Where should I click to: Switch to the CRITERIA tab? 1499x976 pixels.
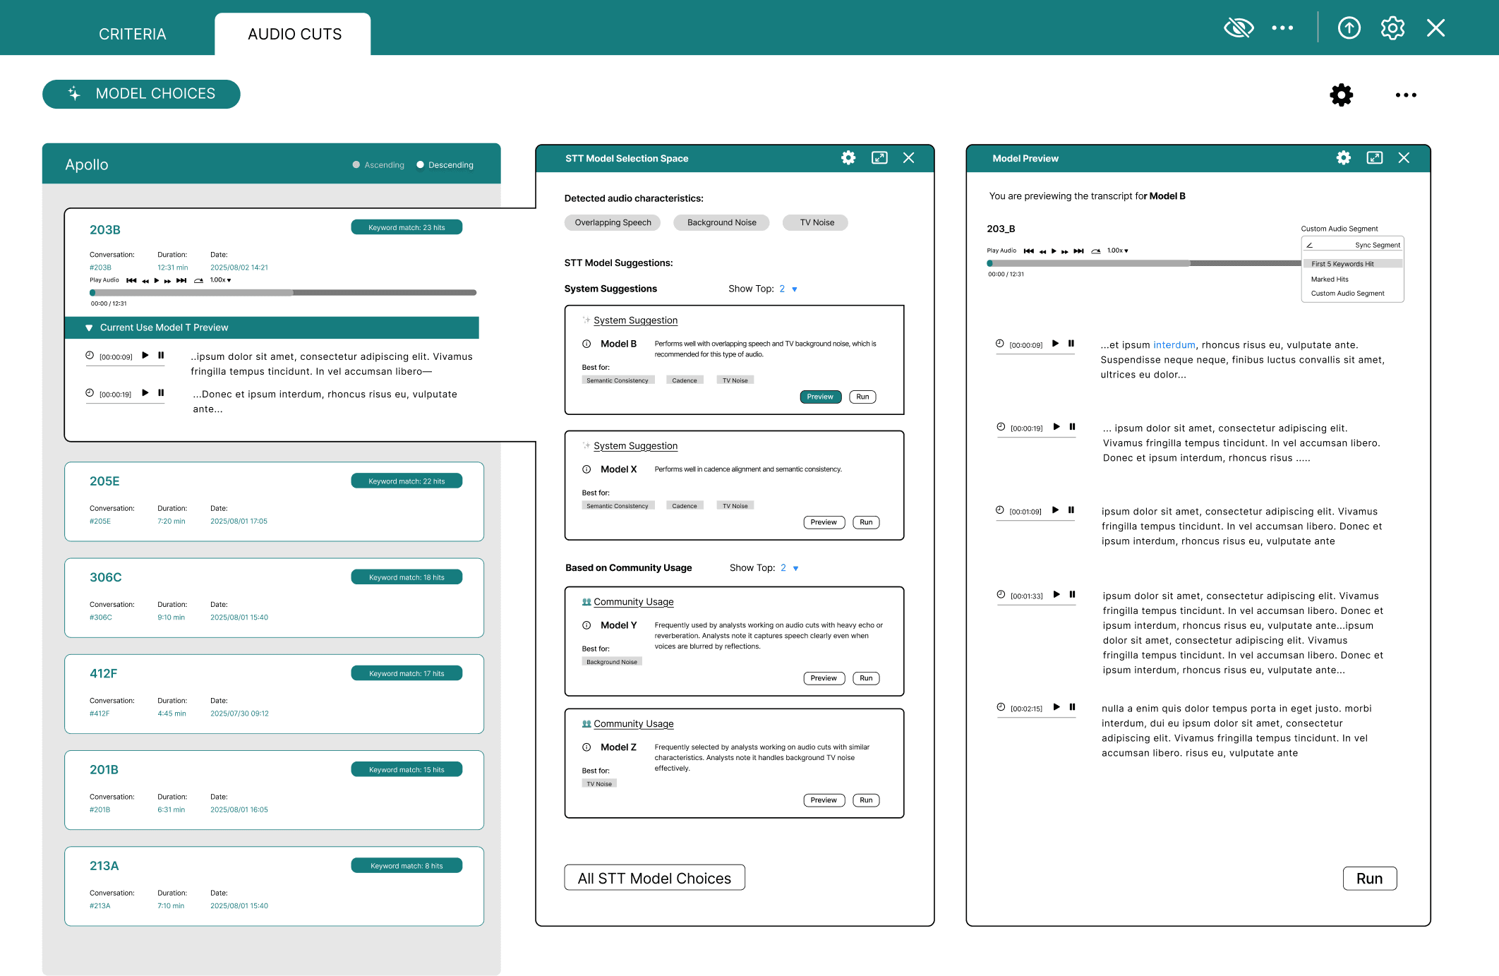pos(132,34)
